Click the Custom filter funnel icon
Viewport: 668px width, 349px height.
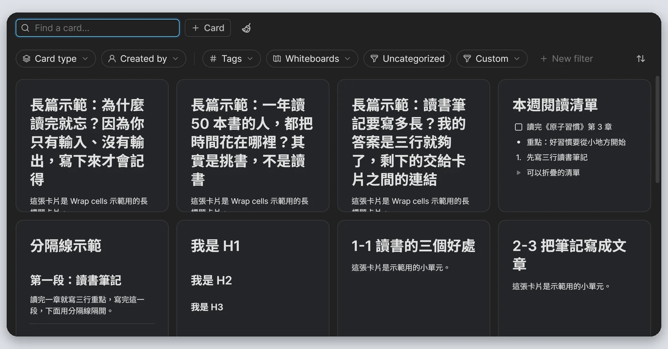[467, 59]
